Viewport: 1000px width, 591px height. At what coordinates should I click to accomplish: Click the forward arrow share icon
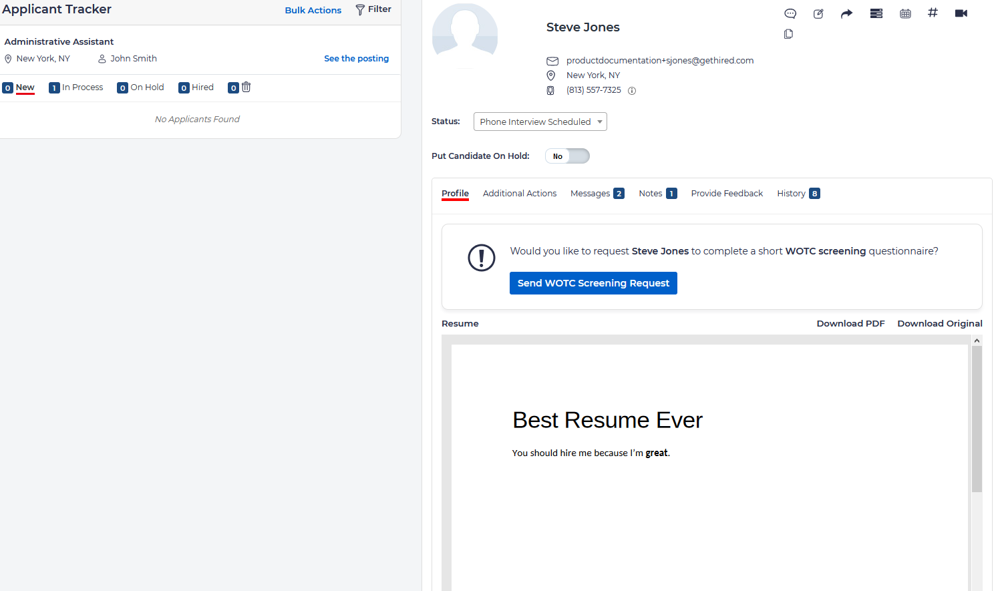pos(846,13)
